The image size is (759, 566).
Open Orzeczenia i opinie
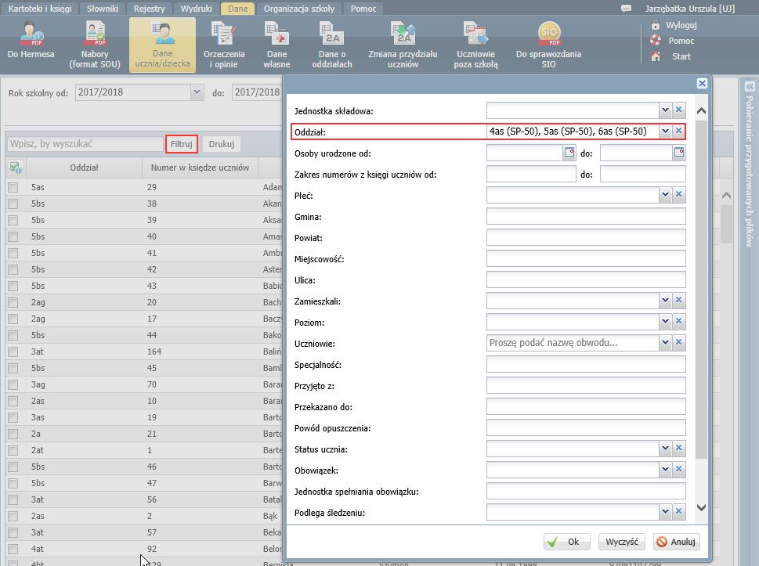click(224, 45)
